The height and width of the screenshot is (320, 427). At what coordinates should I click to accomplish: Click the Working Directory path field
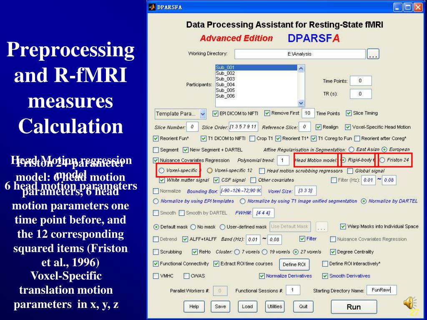299,54
